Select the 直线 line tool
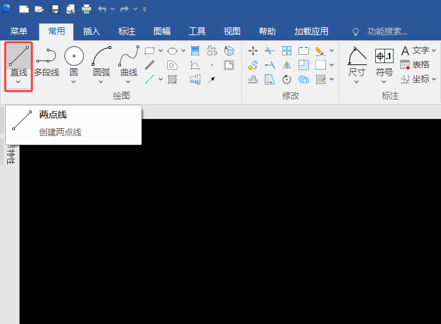441x324 pixels. pyautogui.click(x=19, y=61)
